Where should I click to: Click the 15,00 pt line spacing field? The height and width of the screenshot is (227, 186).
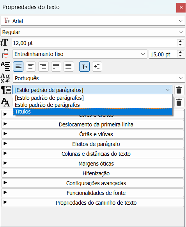163,54
